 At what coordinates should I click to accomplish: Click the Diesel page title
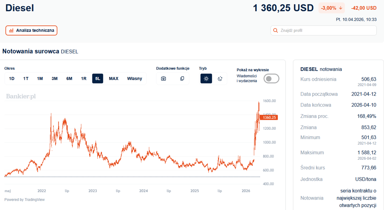pos(19,8)
